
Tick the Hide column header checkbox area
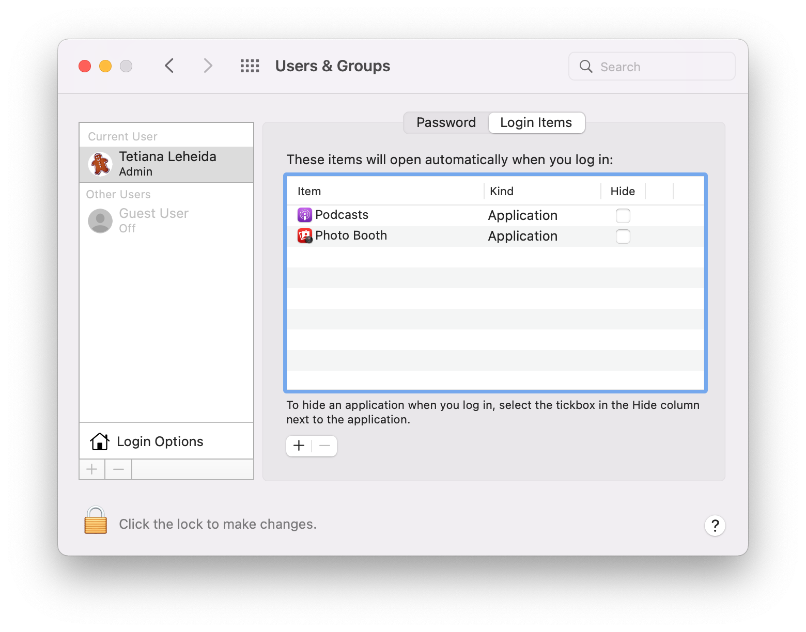pos(623,191)
